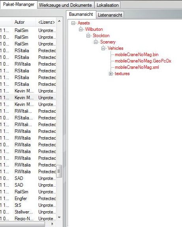Select the Stockton tree item

[101, 36]
